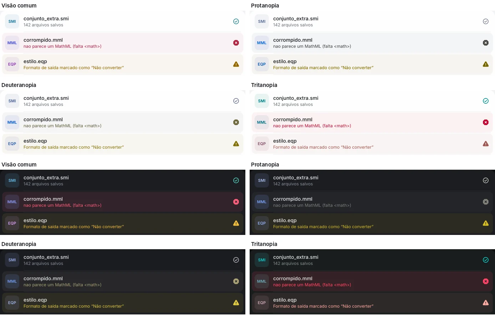
Task: Click green success checkmark in light Visão comum panel
Action: [236, 21]
